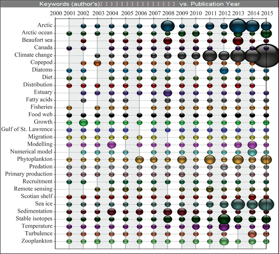Screen dimensions: 279x254
Task: Pick the 2003 year label
Action: tap(98, 13)
